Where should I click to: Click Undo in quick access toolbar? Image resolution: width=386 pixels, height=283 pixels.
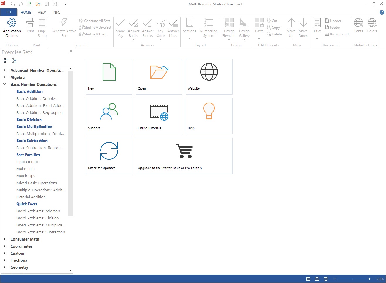click(x=13, y=4)
